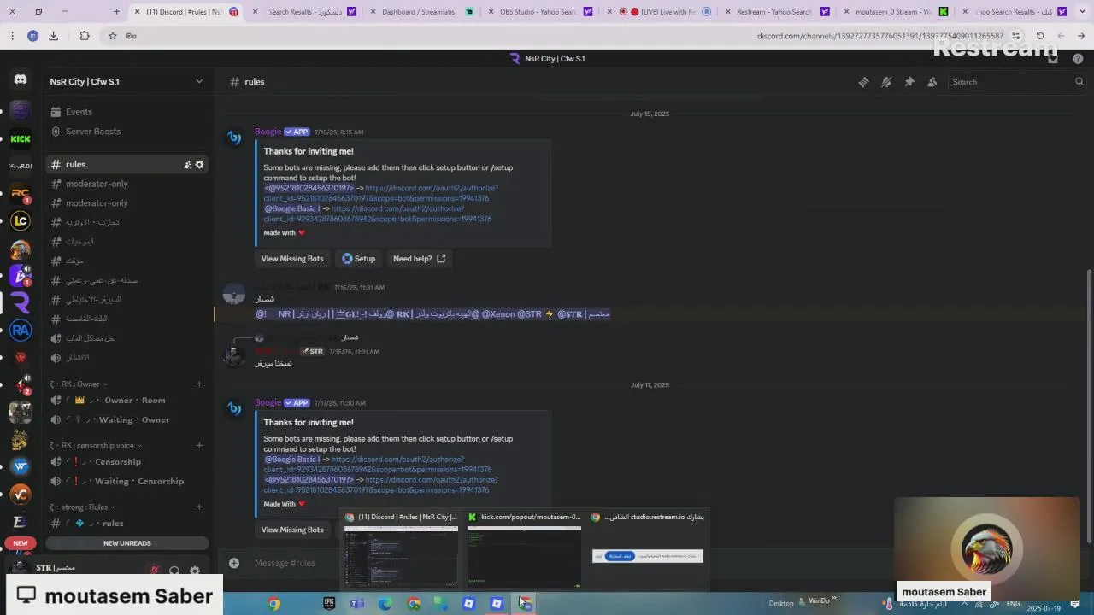Join the Owner Room voice channel

tap(126, 401)
